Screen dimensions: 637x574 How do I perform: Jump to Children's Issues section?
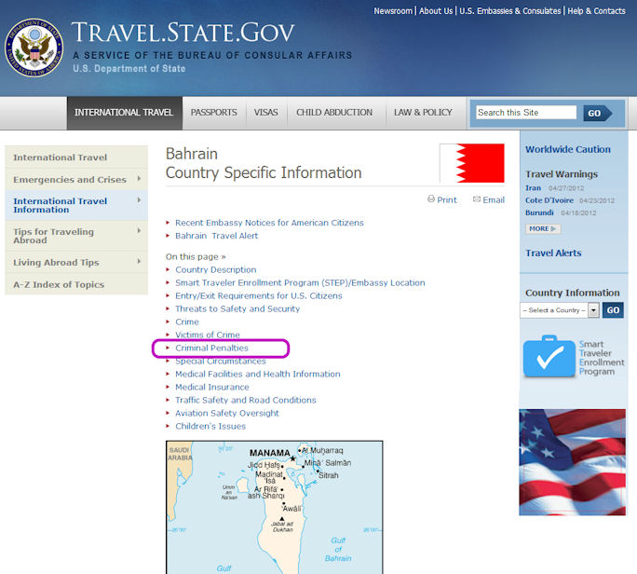point(210,426)
